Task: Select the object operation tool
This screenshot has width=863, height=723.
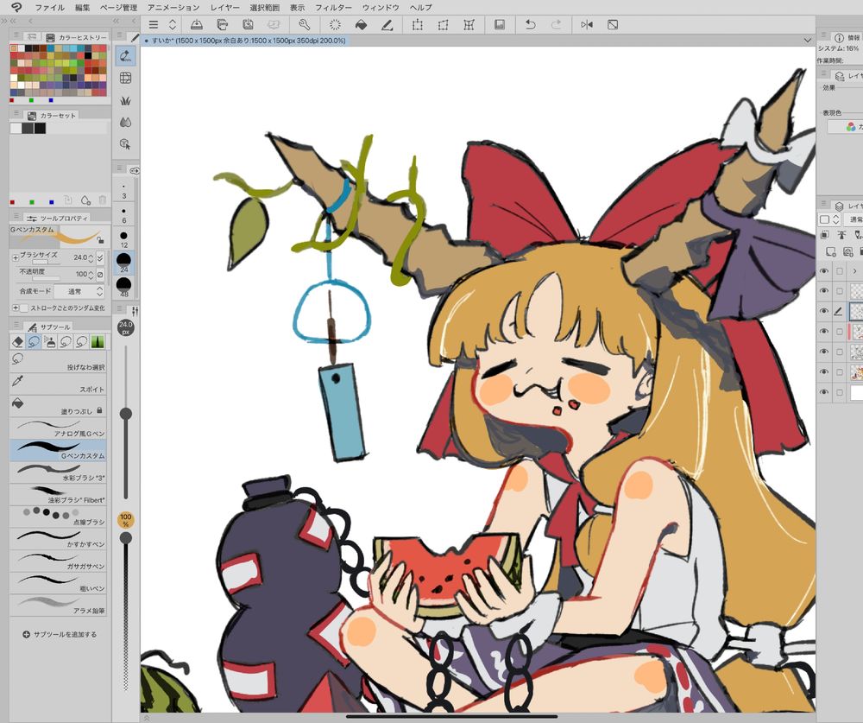Action: (x=125, y=144)
